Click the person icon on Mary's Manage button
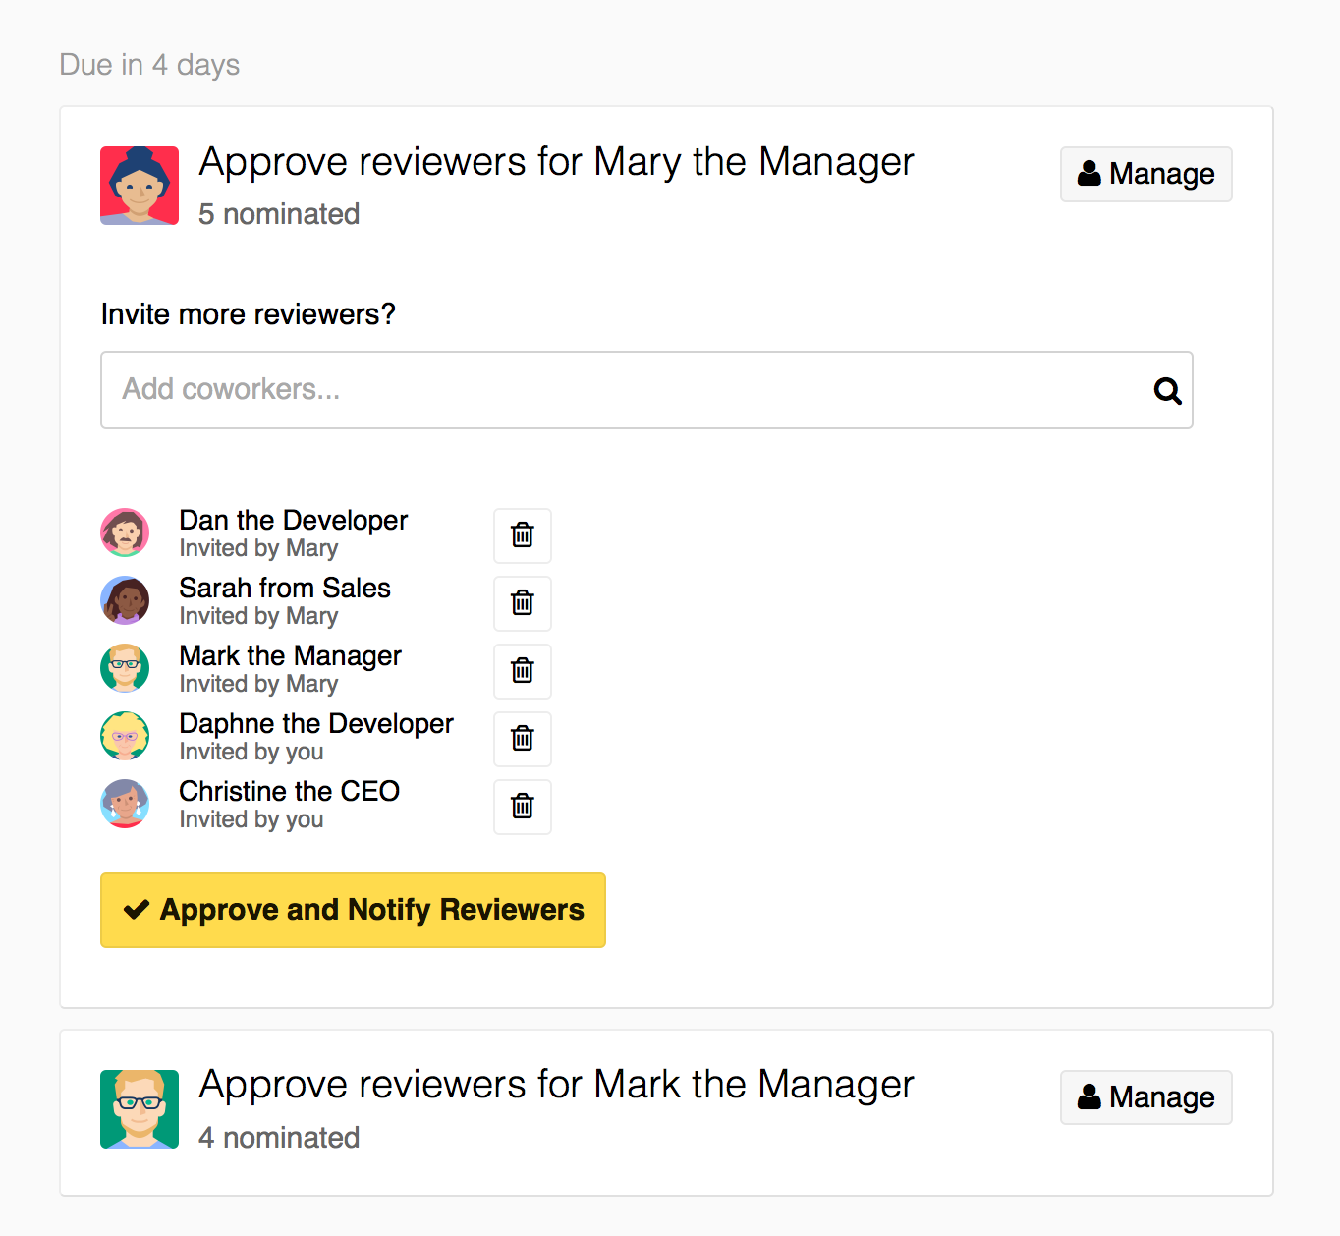1340x1236 pixels. [x=1089, y=173]
